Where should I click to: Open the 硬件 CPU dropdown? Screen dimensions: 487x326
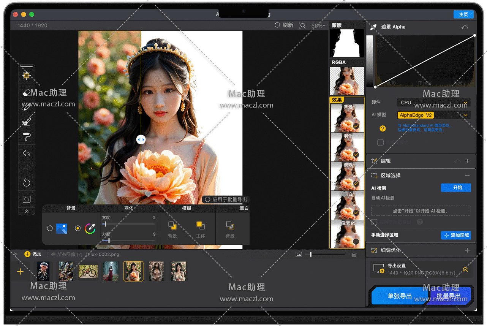click(433, 102)
